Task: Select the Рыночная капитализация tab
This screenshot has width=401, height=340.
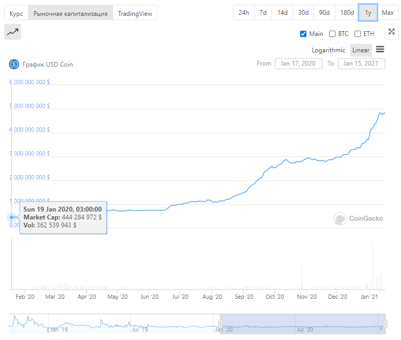Action: 70,13
